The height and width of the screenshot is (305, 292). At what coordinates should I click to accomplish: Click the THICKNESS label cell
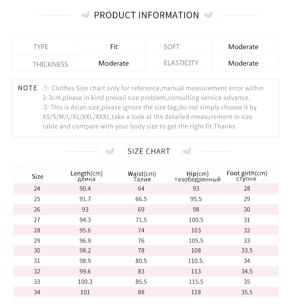50,64
